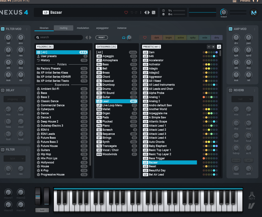This screenshot has width=262, height=217.
Task: Select the Ambient Sci-Fi expansion
Action: click(x=62, y=89)
